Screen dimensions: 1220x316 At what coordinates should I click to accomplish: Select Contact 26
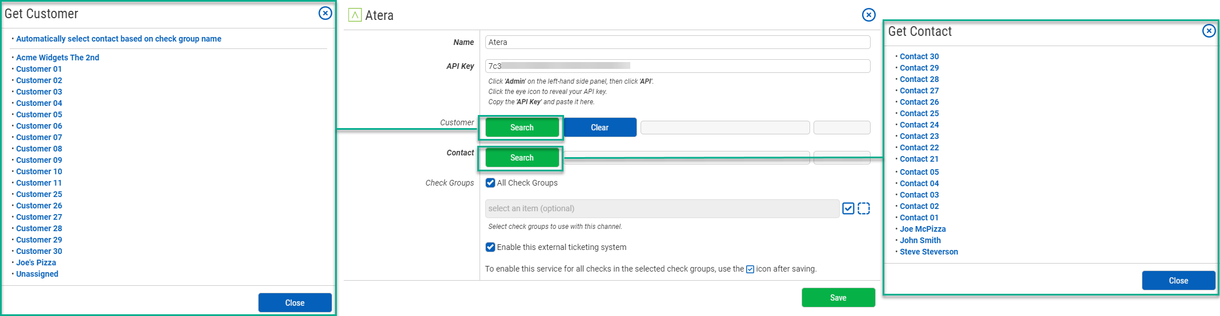point(919,102)
